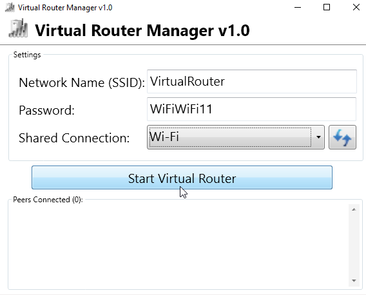
Task: Close the Virtual Router Manager window
Action: coord(356,7)
